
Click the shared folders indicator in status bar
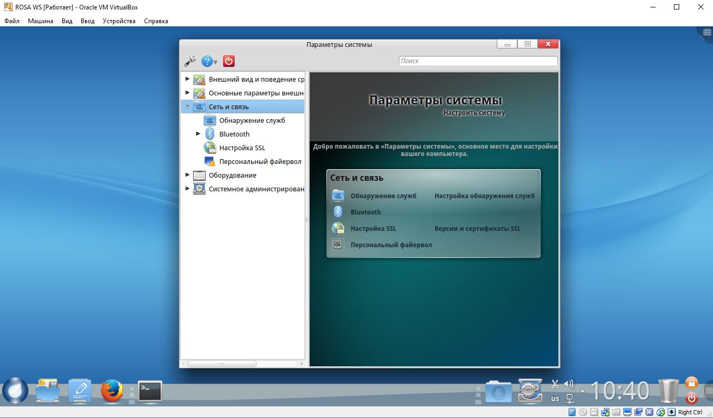point(616,412)
